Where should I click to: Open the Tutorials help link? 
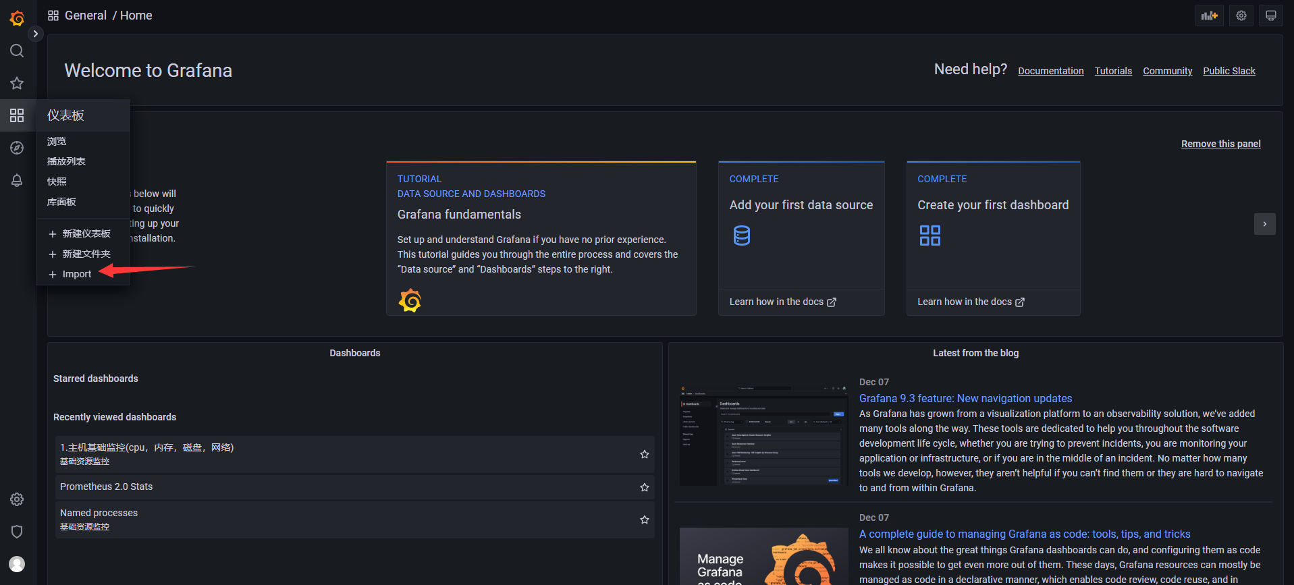[1113, 71]
